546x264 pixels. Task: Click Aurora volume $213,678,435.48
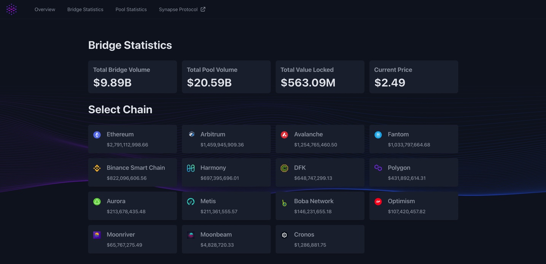126,212
